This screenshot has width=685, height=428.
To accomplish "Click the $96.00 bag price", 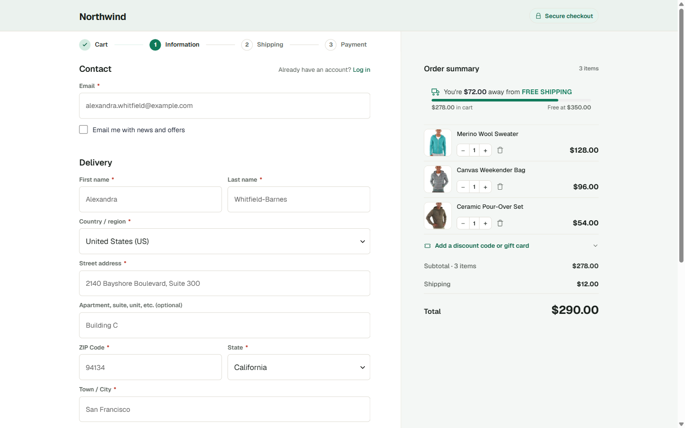I will tap(586, 187).
